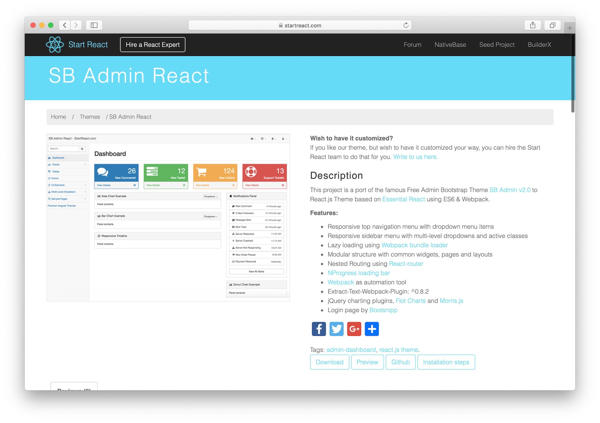Click 'SB Admin React' breadcrumb text
This screenshot has height=423, width=600.
coord(130,117)
